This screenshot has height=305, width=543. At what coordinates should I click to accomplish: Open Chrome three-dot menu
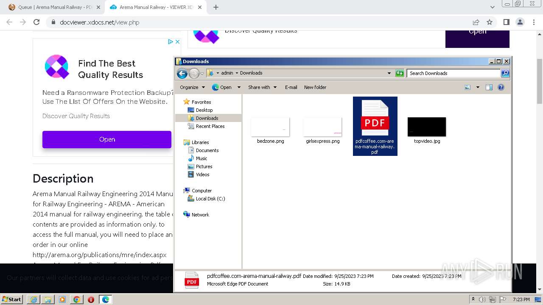[533, 22]
